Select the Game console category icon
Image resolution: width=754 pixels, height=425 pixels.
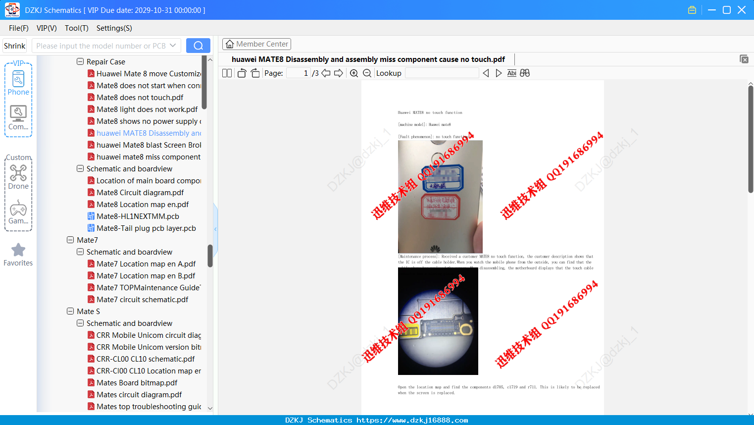tap(18, 212)
